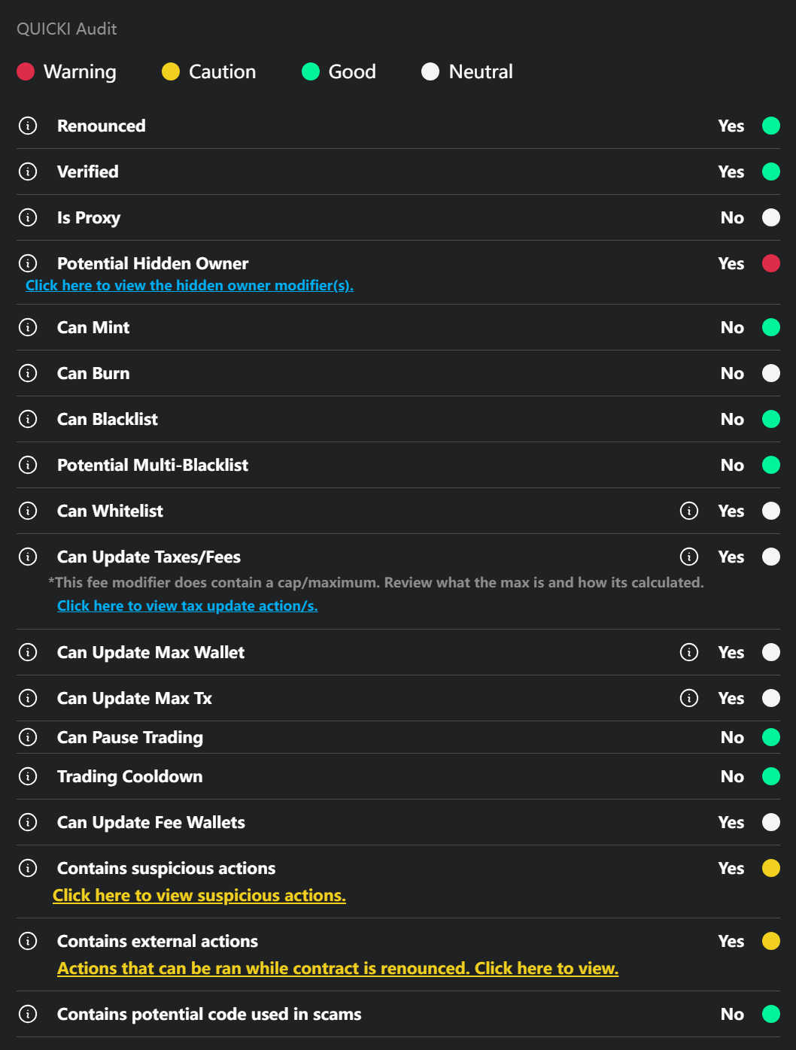Click the red Warning legend dot
The height and width of the screenshot is (1050, 796).
26,71
